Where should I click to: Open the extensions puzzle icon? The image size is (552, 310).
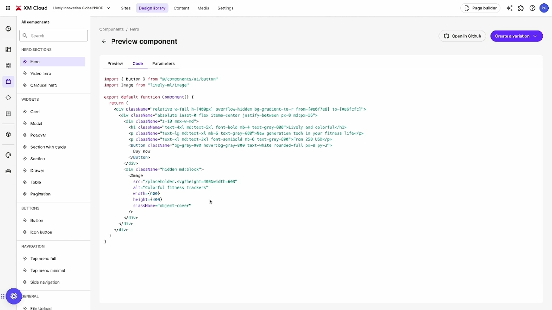click(x=521, y=8)
